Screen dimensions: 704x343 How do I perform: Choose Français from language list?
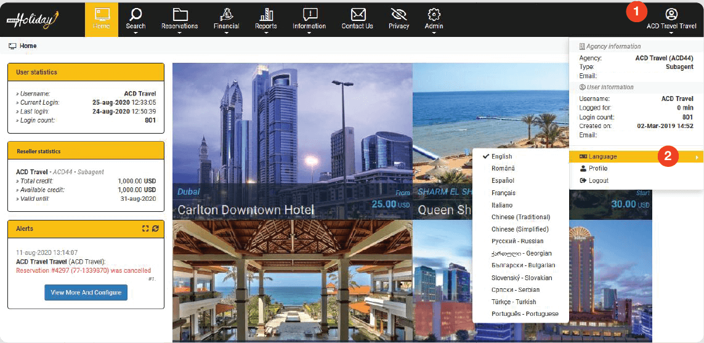coord(503,193)
